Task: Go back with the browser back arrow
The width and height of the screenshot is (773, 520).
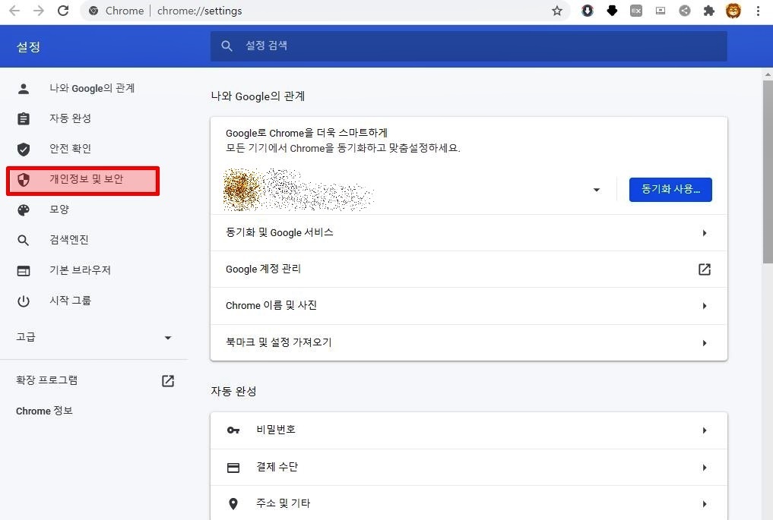Action: coord(14,11)
